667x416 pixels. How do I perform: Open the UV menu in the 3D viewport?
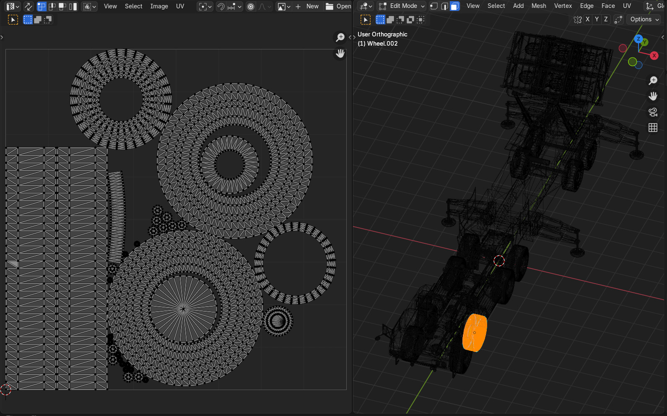pyautogui.click(x=627, y=6)
